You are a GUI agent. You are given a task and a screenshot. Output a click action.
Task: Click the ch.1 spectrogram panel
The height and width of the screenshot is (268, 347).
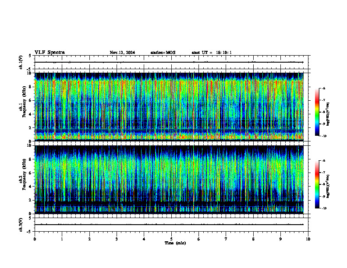169,107
